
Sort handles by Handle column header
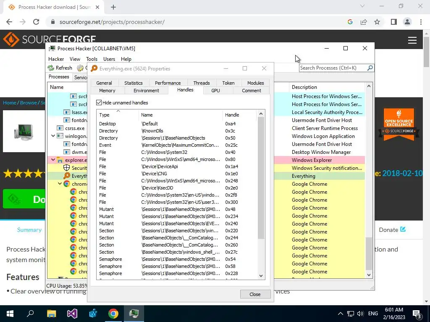point(239,115)
